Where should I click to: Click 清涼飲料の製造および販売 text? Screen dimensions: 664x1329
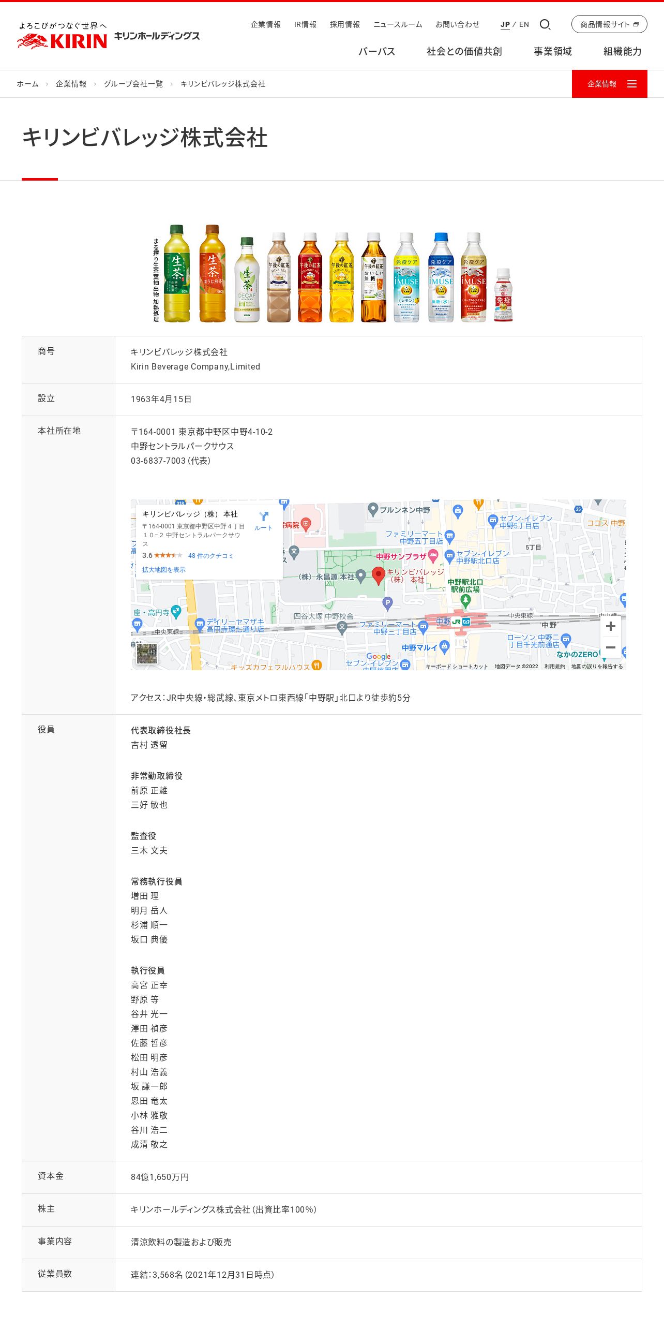click(x=181, y=1242)
